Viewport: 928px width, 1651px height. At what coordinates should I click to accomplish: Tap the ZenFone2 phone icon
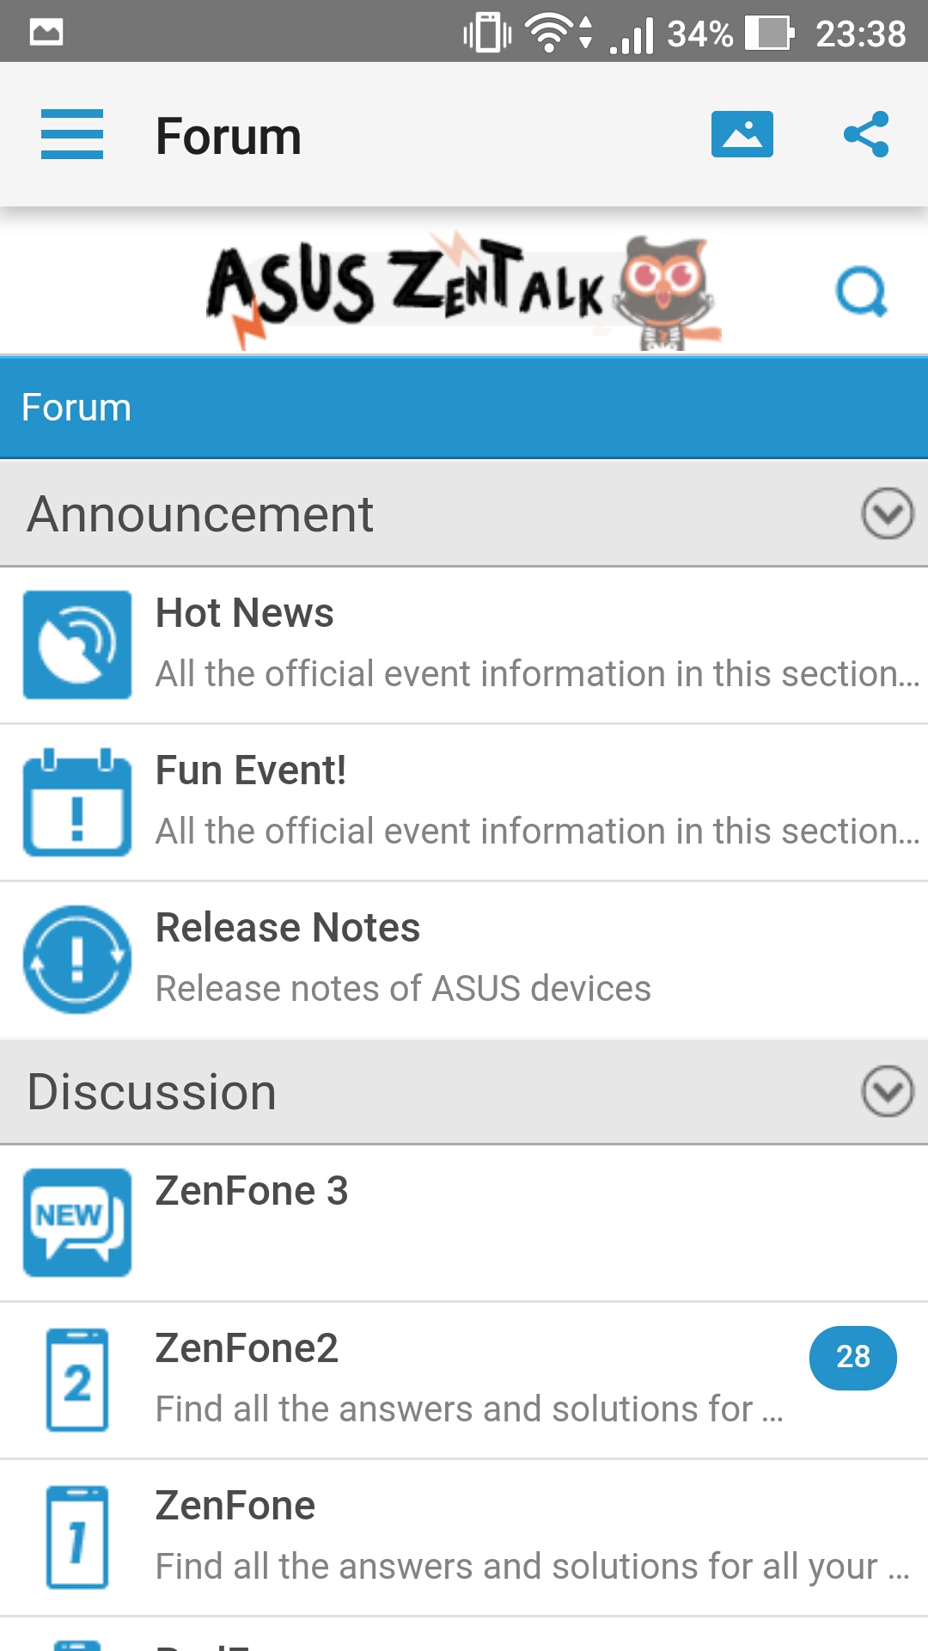pyautogui.click(x=77, y=1379)
